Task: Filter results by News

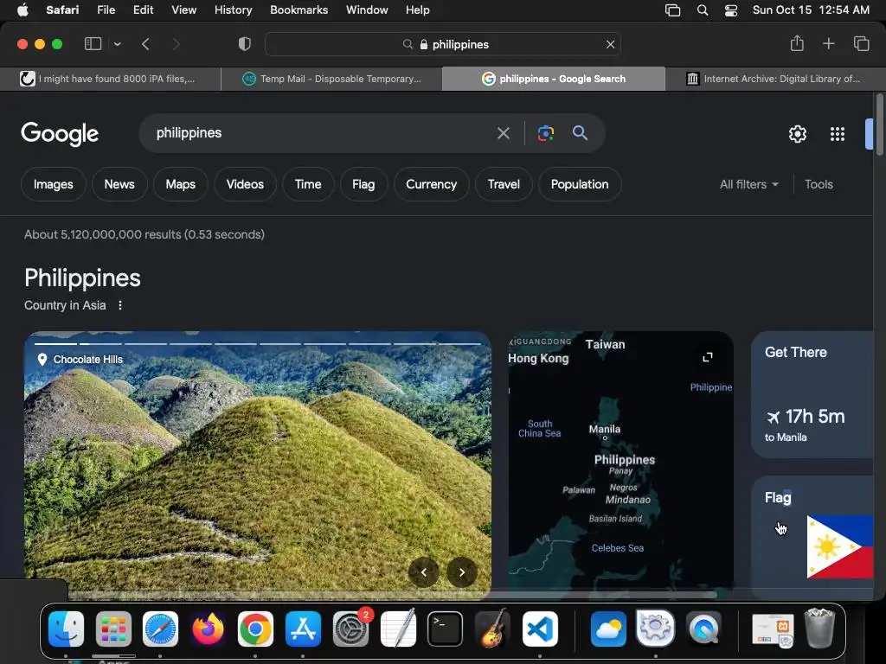Action: (119, 184)
